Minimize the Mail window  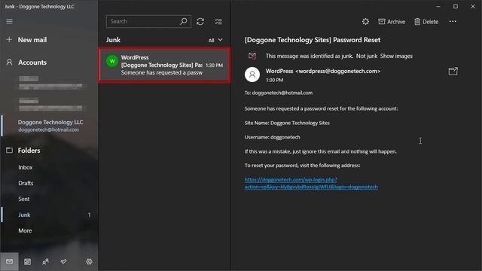(438, 7)
